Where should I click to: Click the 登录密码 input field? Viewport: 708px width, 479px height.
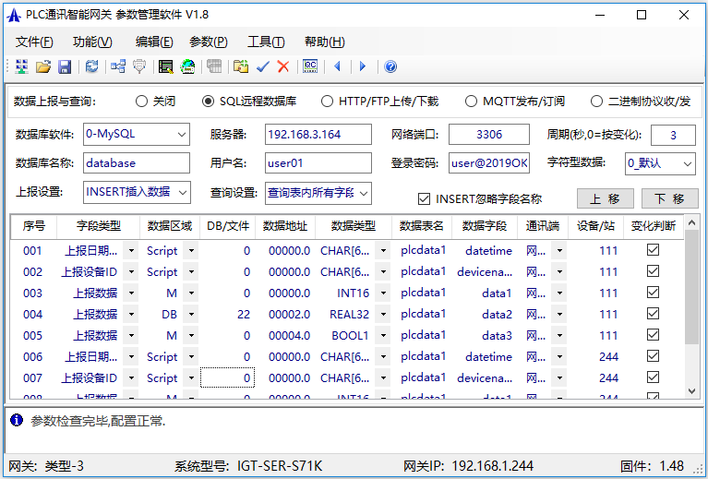click(x=489, y=163)
